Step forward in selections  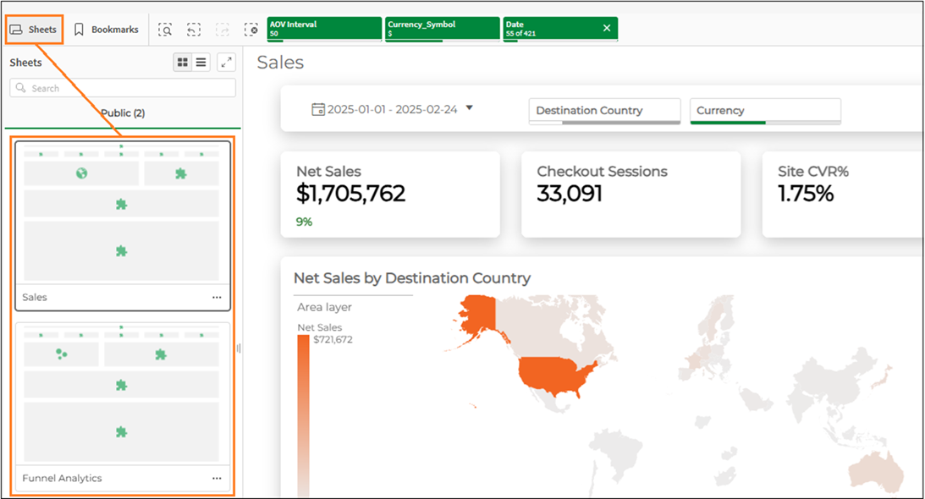tap(222, 30)
